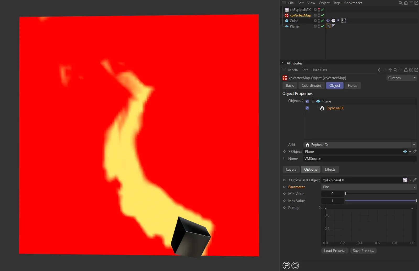Click the Attributes filter icon
Screen dimensions: 419x271
click(400, 70)
